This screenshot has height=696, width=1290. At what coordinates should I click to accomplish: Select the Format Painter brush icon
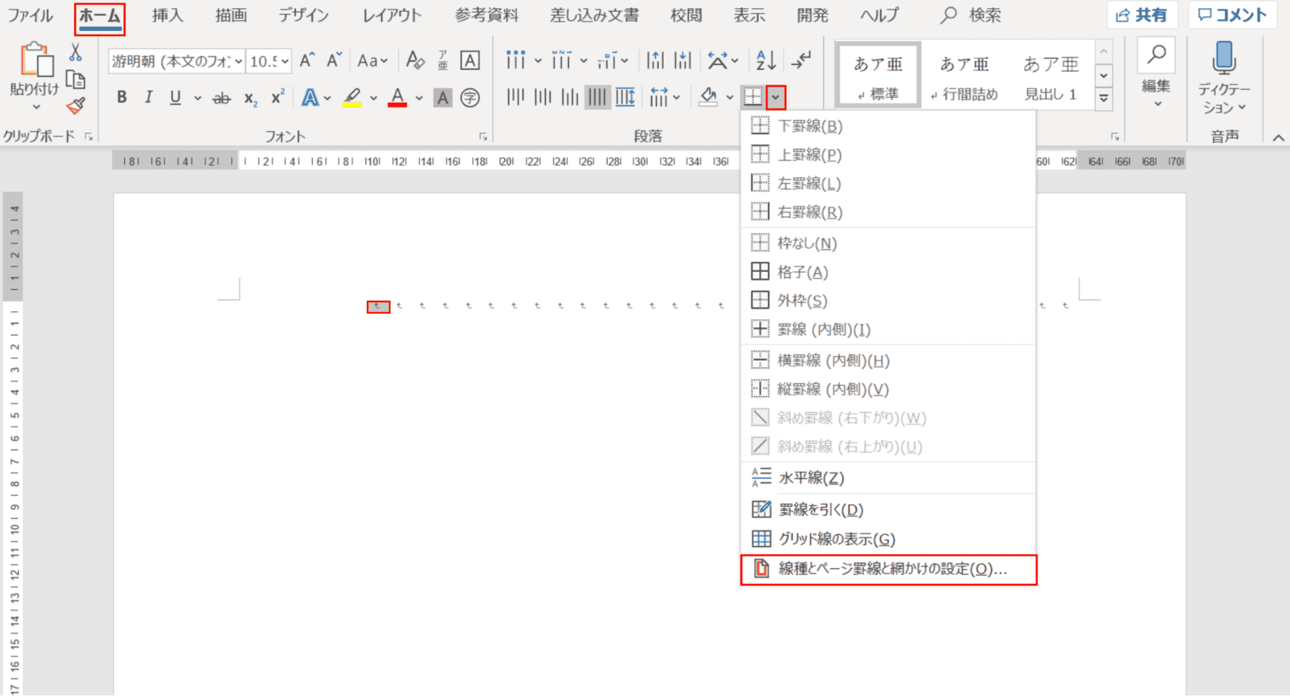coord(75,106)
